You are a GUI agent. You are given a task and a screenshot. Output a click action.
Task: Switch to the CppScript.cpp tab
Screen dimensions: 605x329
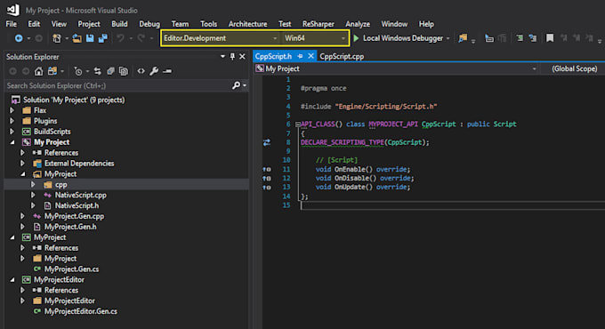342,56
